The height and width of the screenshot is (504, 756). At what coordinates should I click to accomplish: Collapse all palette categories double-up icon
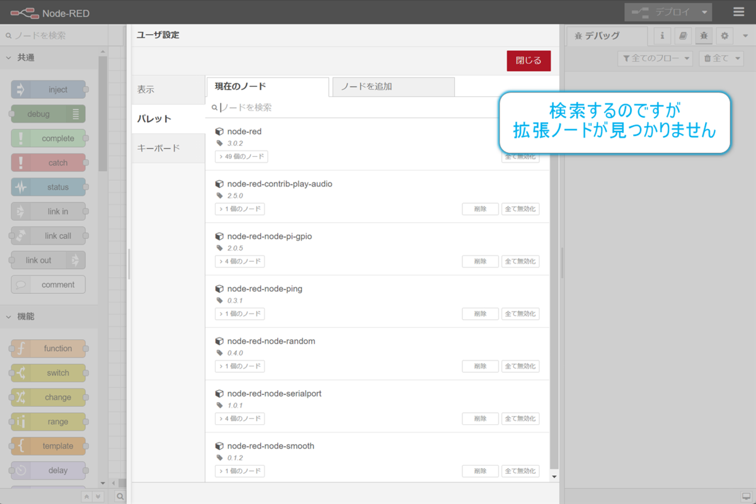pos(87,496)
